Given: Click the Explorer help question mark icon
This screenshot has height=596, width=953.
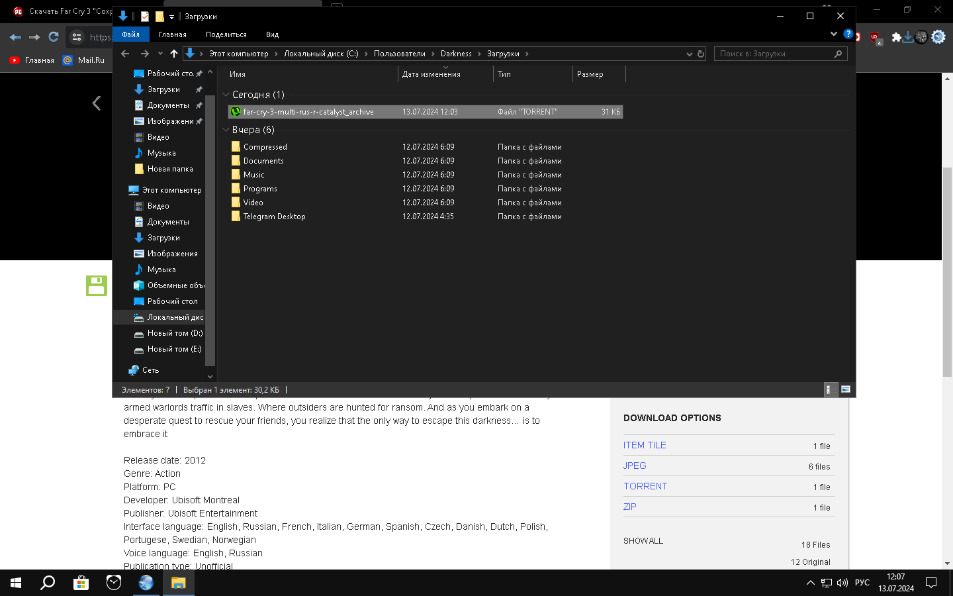Looking at the screenshot, I should click(848, 34).
